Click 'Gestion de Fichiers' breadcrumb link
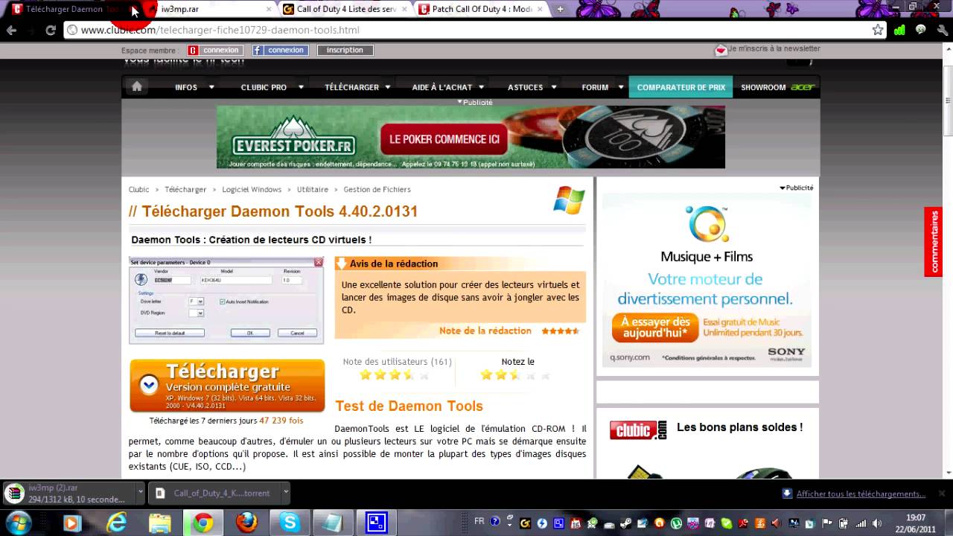The height and width of the screenshot is (536, 953). point(377,190)
